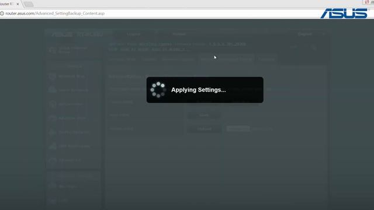374x210 pixels.
Task: Click the Applying Settings loading spinner
Action: pyautogui.click(x=158, y=90)
